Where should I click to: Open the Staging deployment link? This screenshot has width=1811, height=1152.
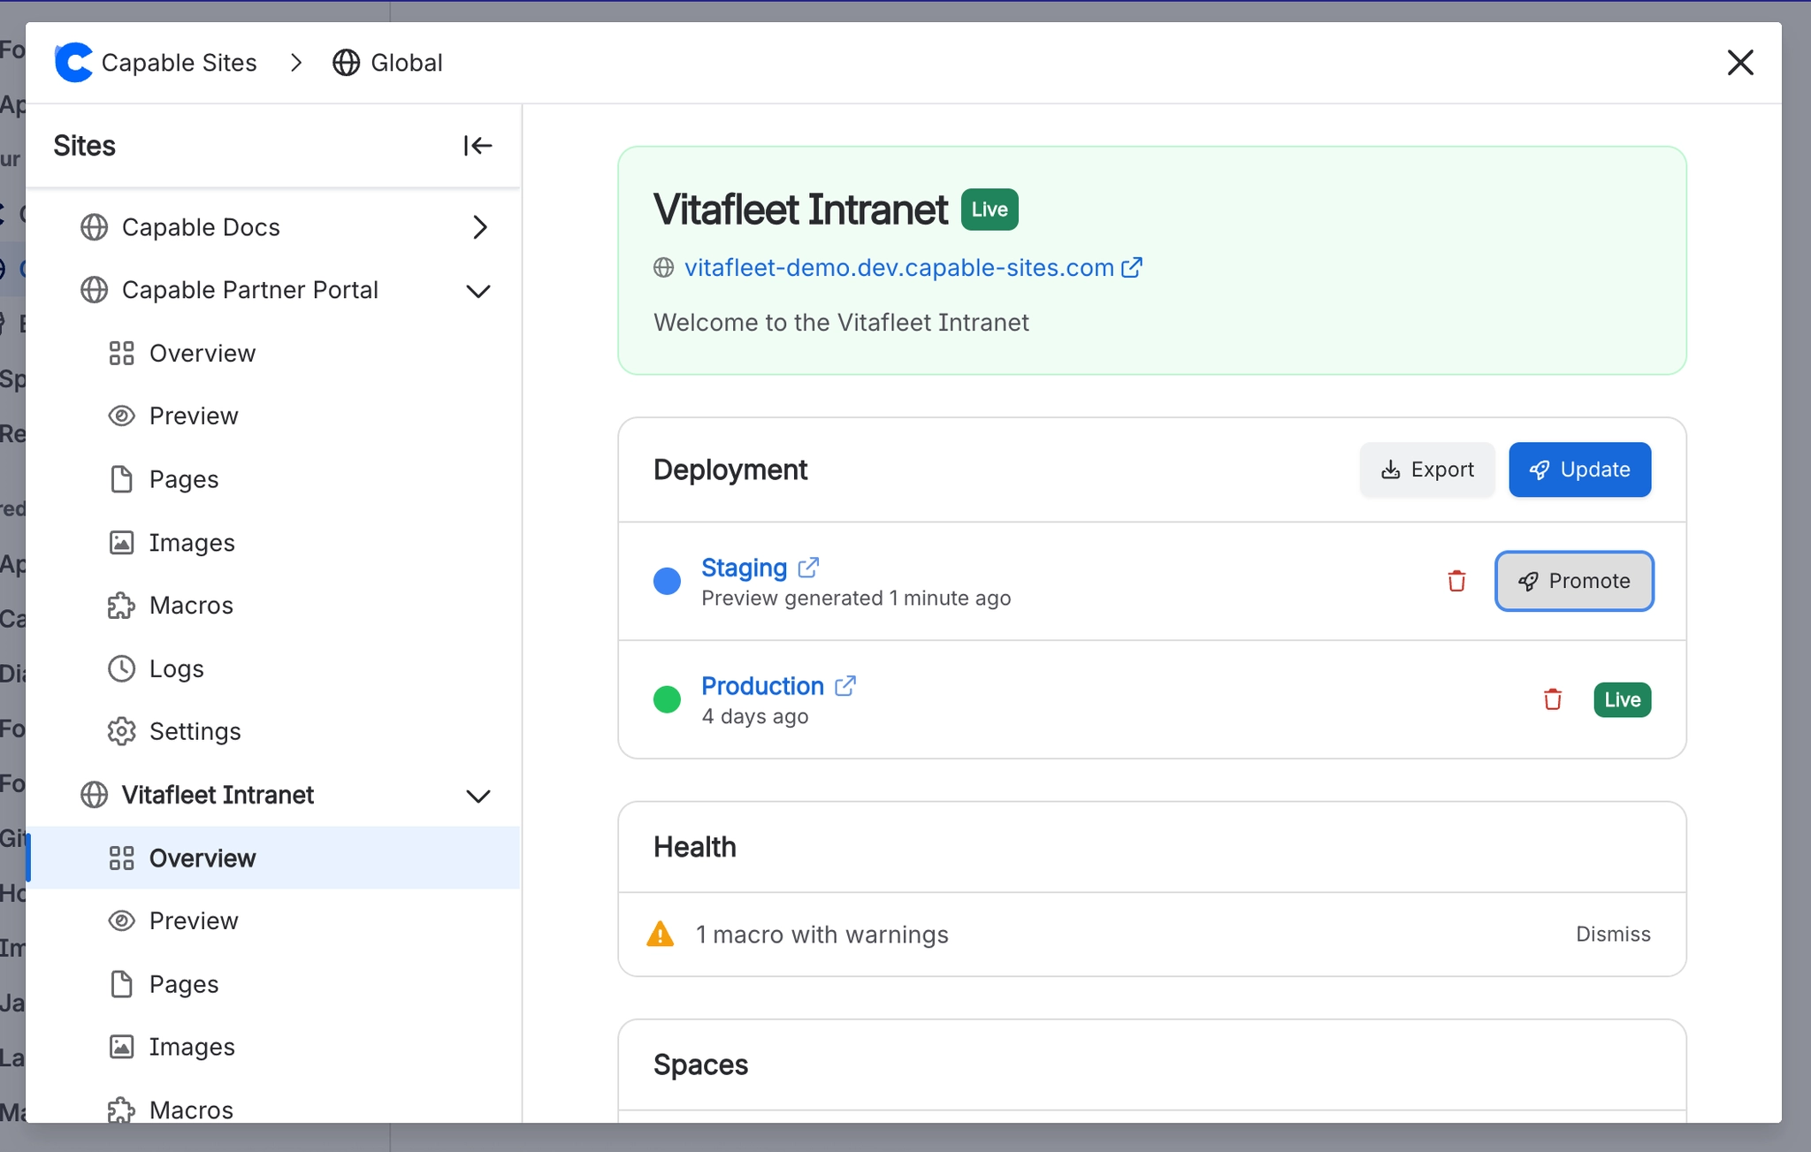click(x=744, y=567)
